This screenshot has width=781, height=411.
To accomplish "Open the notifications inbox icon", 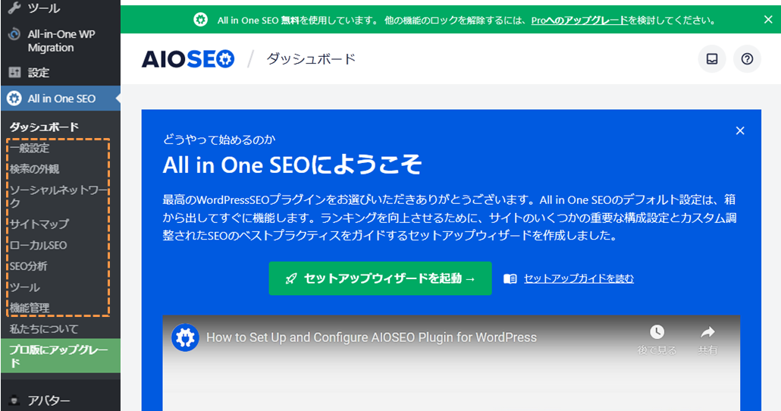I will [x=712, y=59].
